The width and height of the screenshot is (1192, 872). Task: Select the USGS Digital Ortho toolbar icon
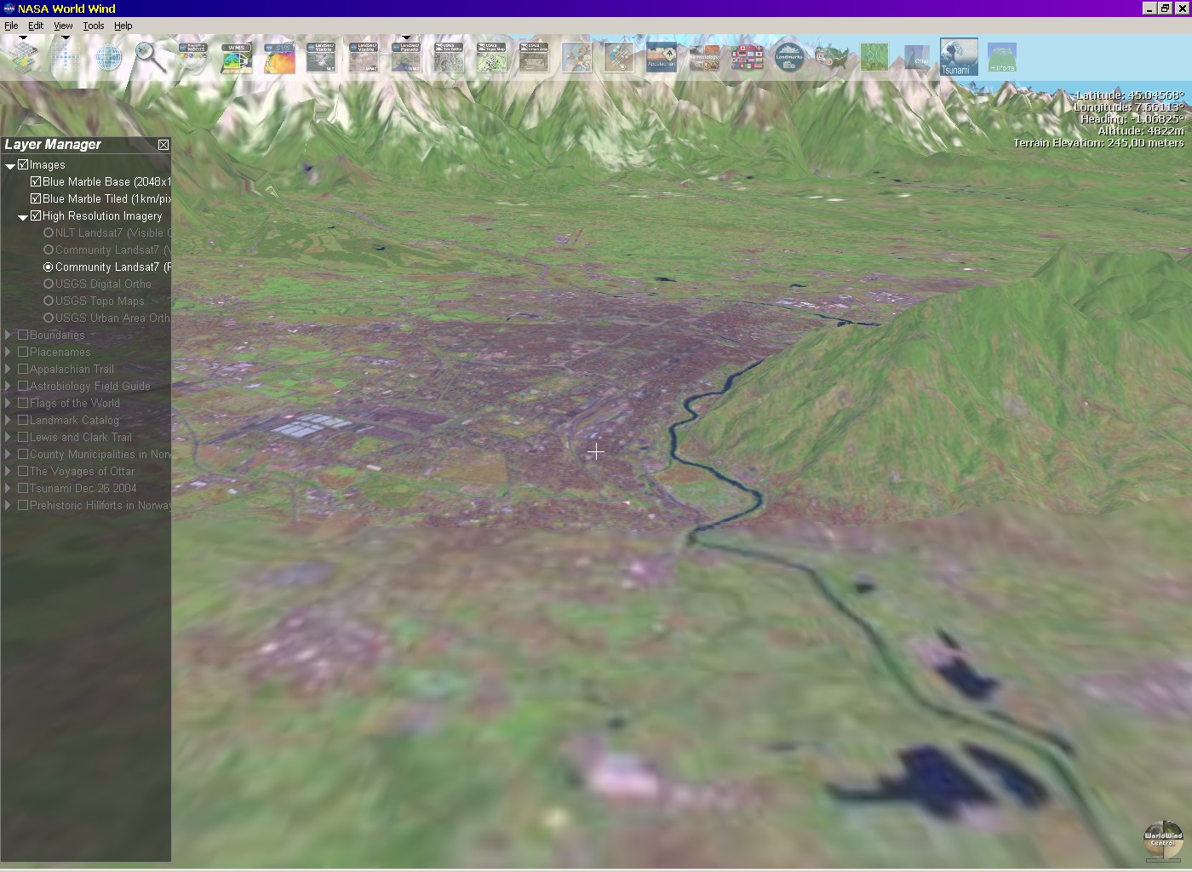tap(449, 57)
